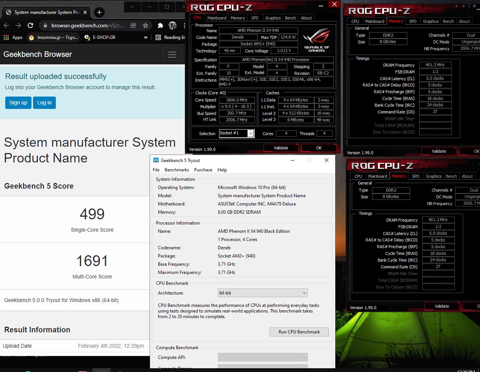Click the Geekbench 5 Tryout title bar icon
480x372 pixels.
pos(156,160)
